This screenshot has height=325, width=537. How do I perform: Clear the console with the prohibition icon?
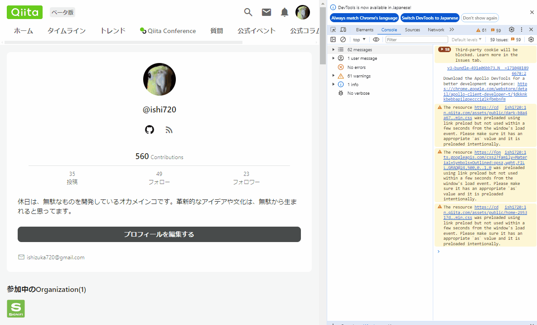[x=343, y=39]
